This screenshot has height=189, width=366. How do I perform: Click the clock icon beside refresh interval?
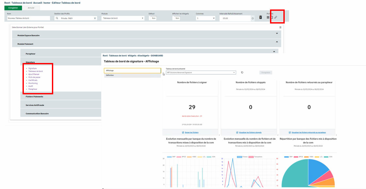[253, 18]
